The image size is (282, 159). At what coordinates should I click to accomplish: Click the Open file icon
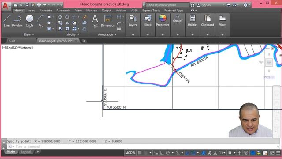coord(21,5)
